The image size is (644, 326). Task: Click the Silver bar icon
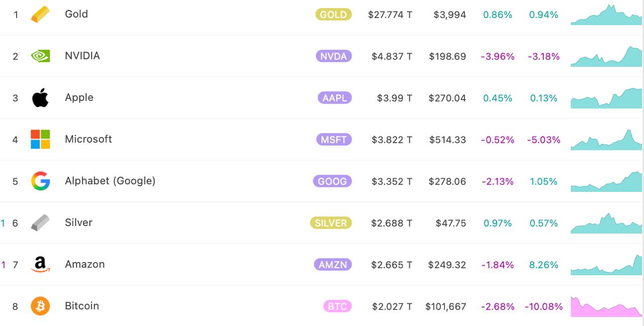tap(40, 223)
